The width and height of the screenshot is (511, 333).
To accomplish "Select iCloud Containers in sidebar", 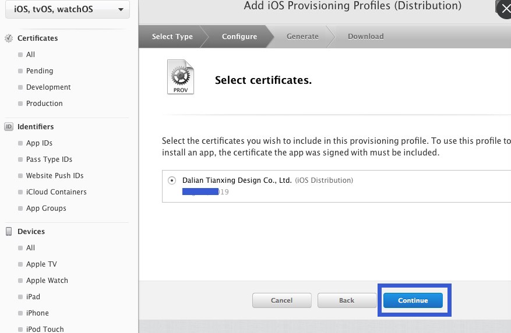I will (x=56, y=192).
